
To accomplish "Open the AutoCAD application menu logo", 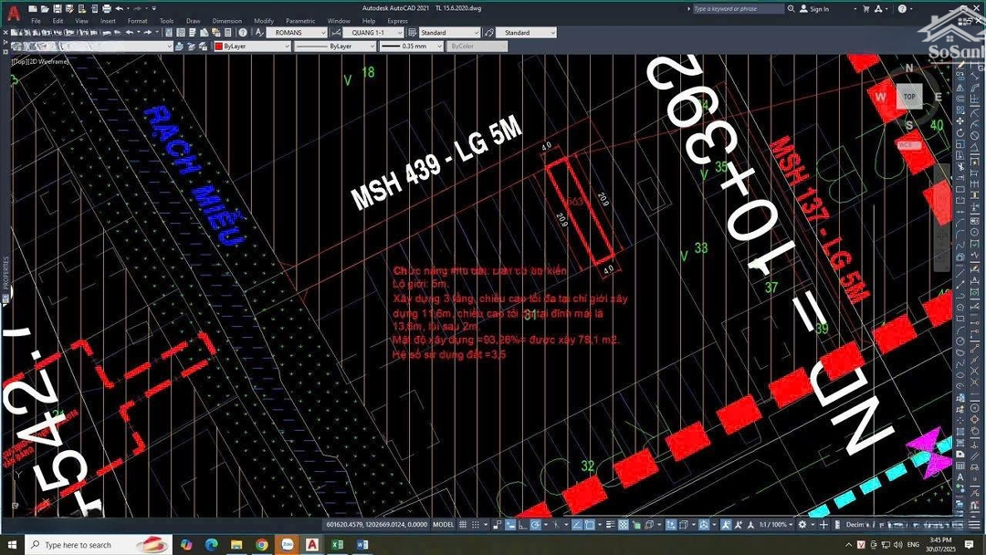I will pos(13,13).
